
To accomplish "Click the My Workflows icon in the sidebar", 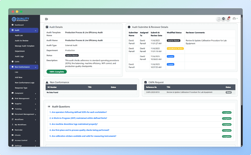I will tap(13, 124).
